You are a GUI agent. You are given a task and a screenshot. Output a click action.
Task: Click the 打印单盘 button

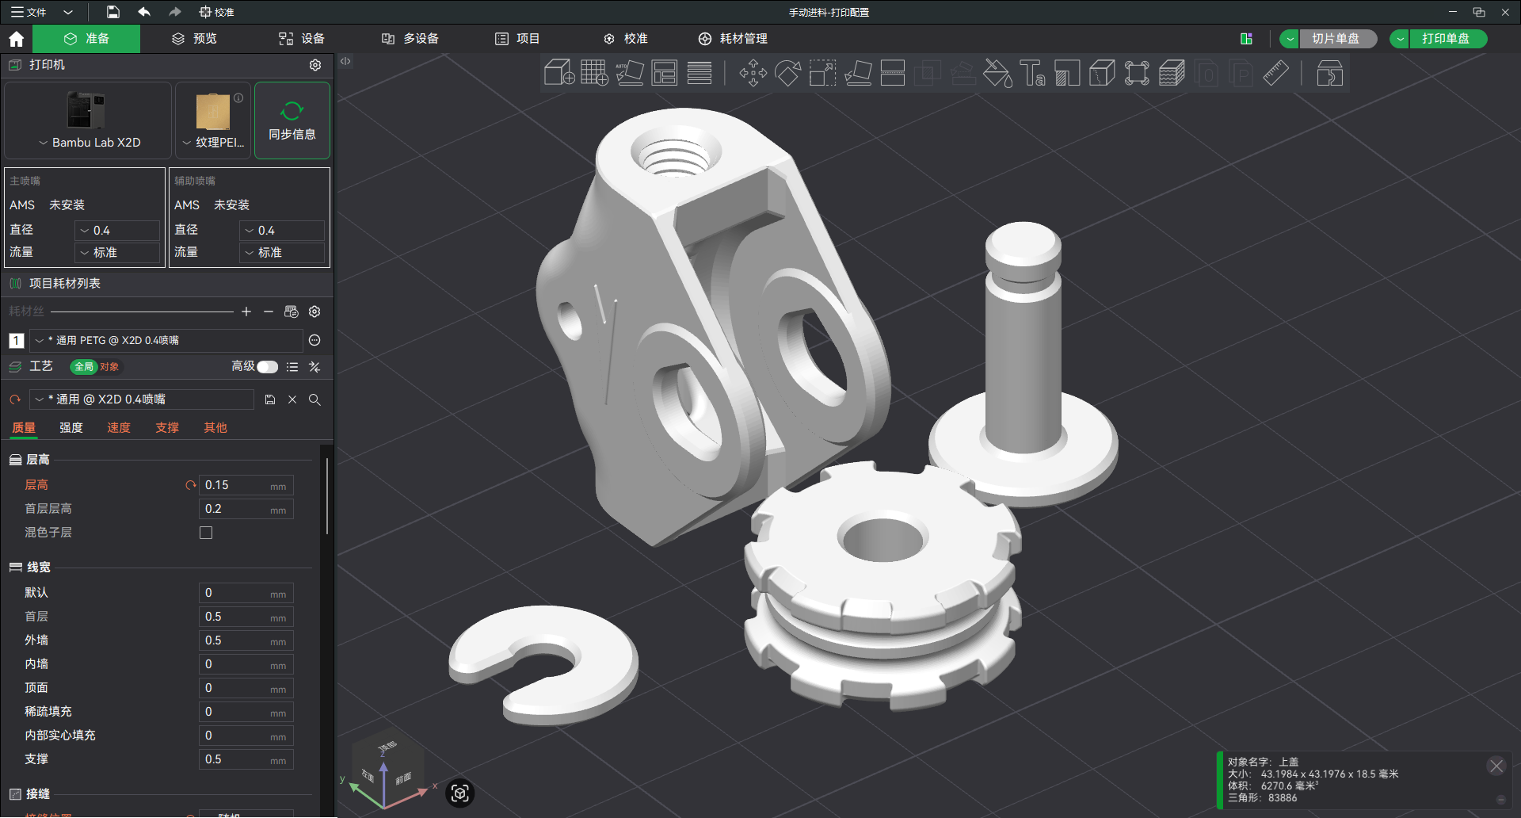point(1447,39)
